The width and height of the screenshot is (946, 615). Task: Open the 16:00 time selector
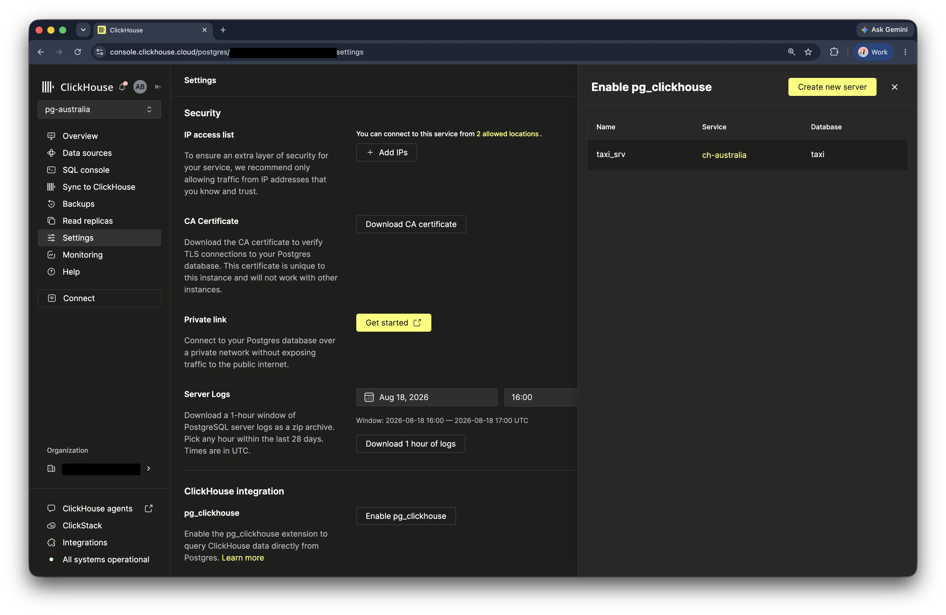tap(541, 397)
